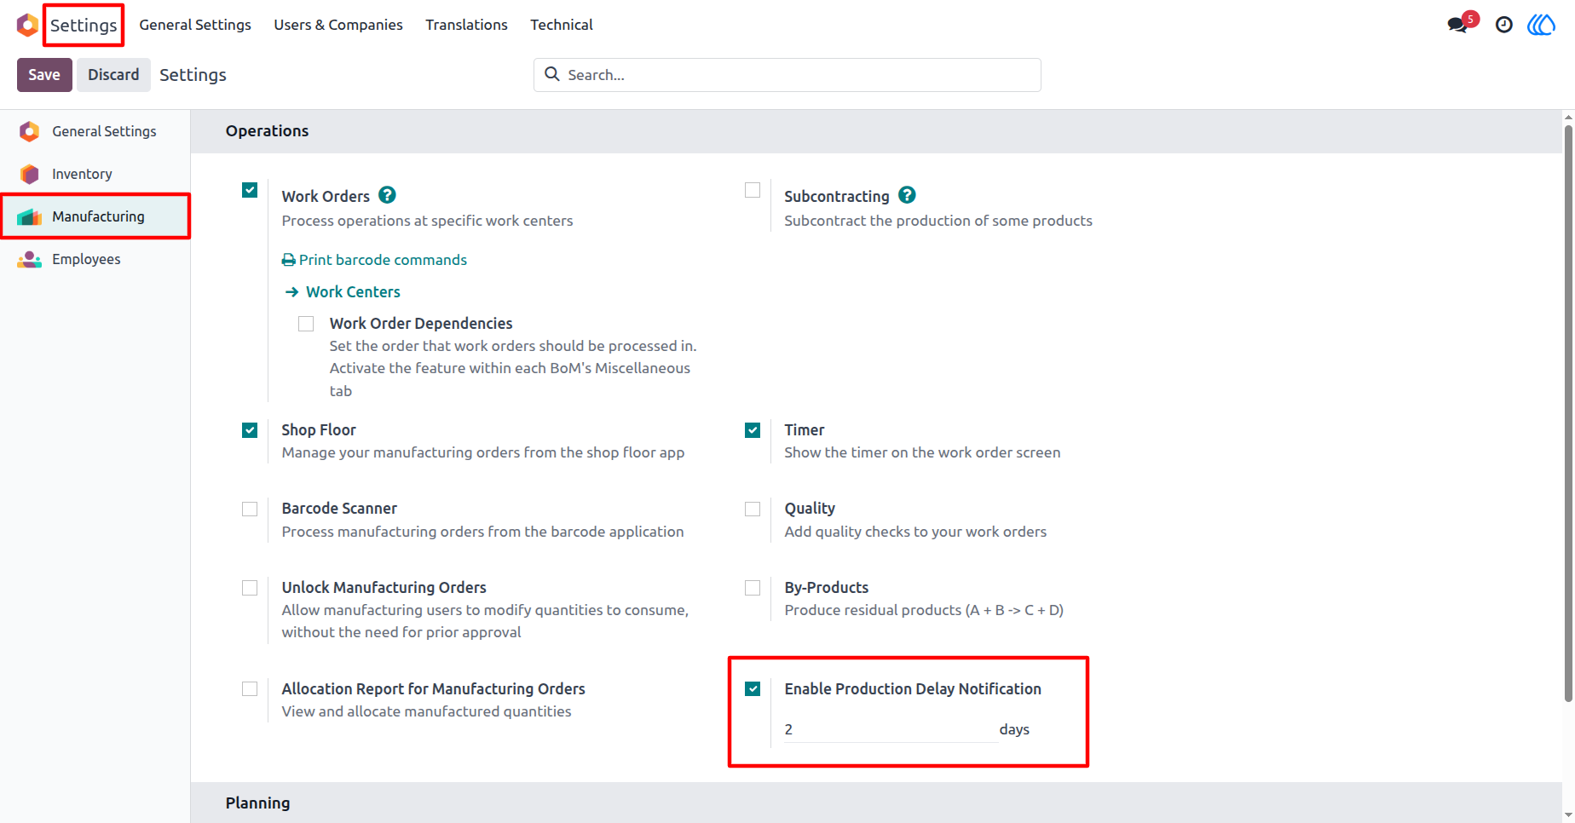Click the vertical scrollbar of the settings page
This screenshot has height=823, width=1575.
pos(1568,413)
